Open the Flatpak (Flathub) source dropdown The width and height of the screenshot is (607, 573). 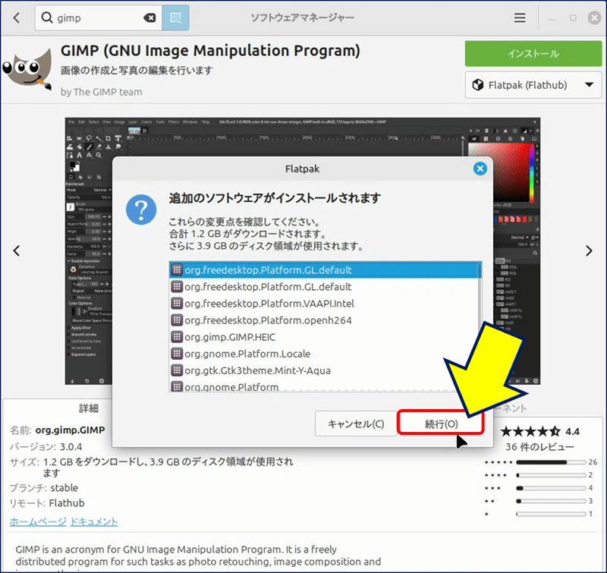click(533, 85)
